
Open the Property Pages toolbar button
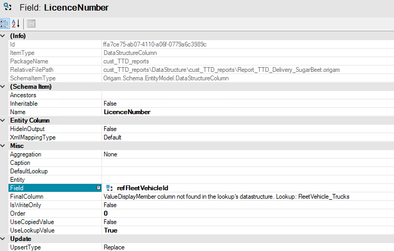31,24
